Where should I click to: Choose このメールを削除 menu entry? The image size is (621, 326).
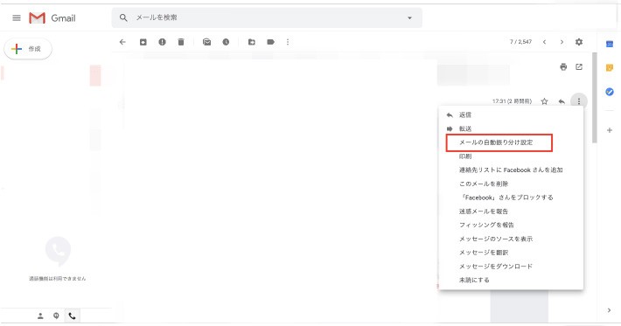[x=511, y=184]
